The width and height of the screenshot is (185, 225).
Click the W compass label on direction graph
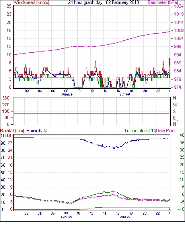coord(175,105)
